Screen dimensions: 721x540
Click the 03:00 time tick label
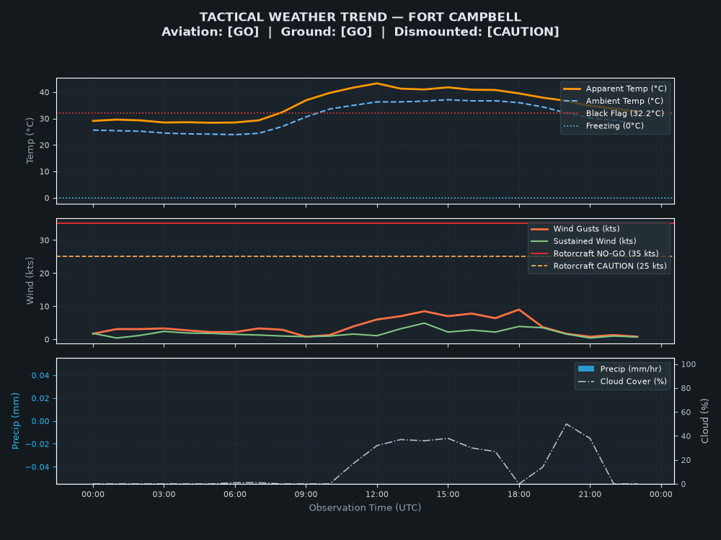(x=164, y=494)
